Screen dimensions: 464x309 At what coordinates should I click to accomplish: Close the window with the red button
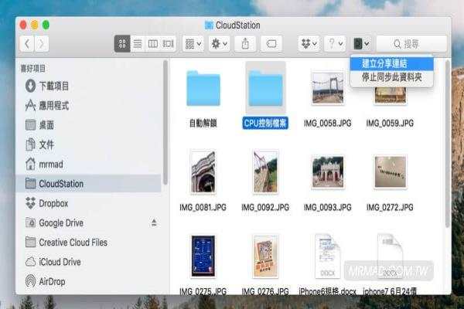pyautogui.click(x=23, y=25)
